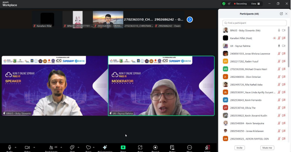Select participant 2802540004 - Kevin Tanwiputra

point(254,123)
